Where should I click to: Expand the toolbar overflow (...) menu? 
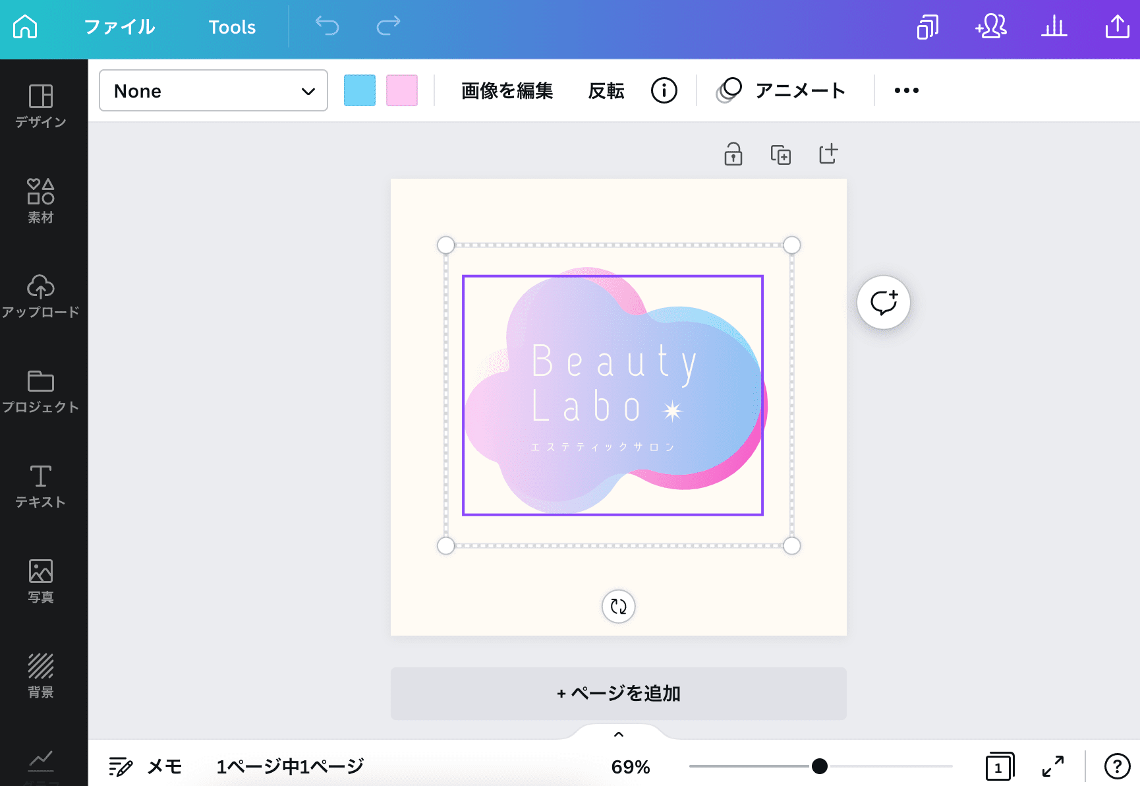[906, 90]
